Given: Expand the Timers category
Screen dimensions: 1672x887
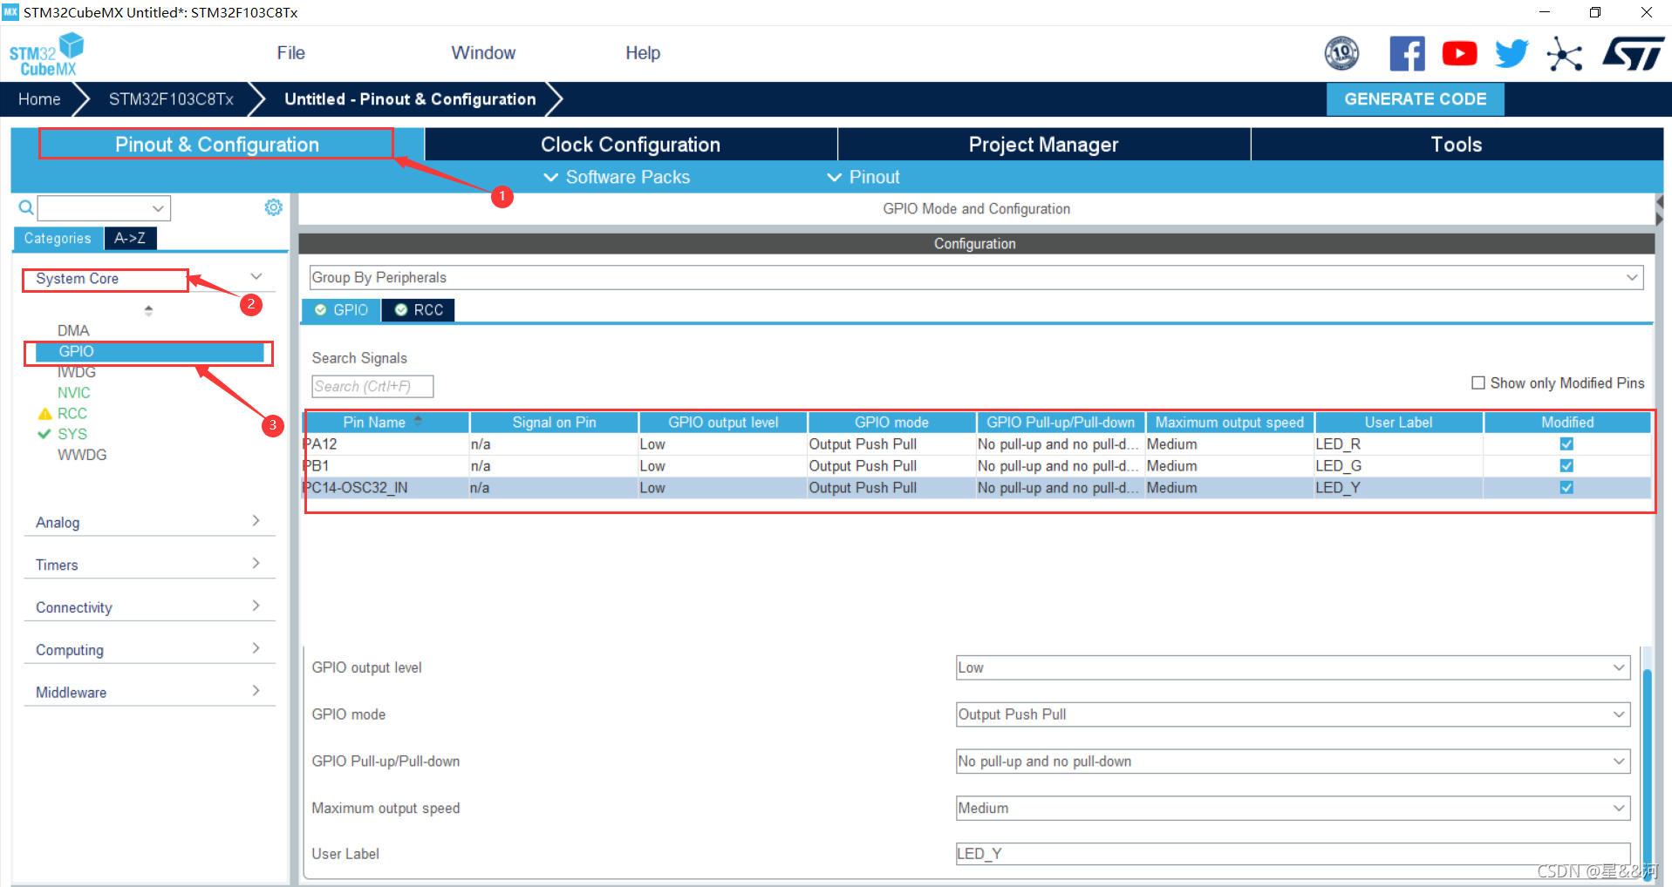Looking at the screenshot, I should click(149, 565).
